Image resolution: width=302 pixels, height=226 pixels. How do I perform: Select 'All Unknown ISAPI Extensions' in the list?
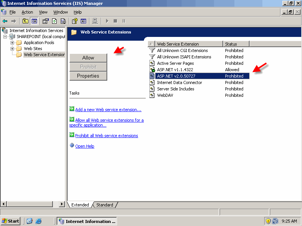[184, 57]
